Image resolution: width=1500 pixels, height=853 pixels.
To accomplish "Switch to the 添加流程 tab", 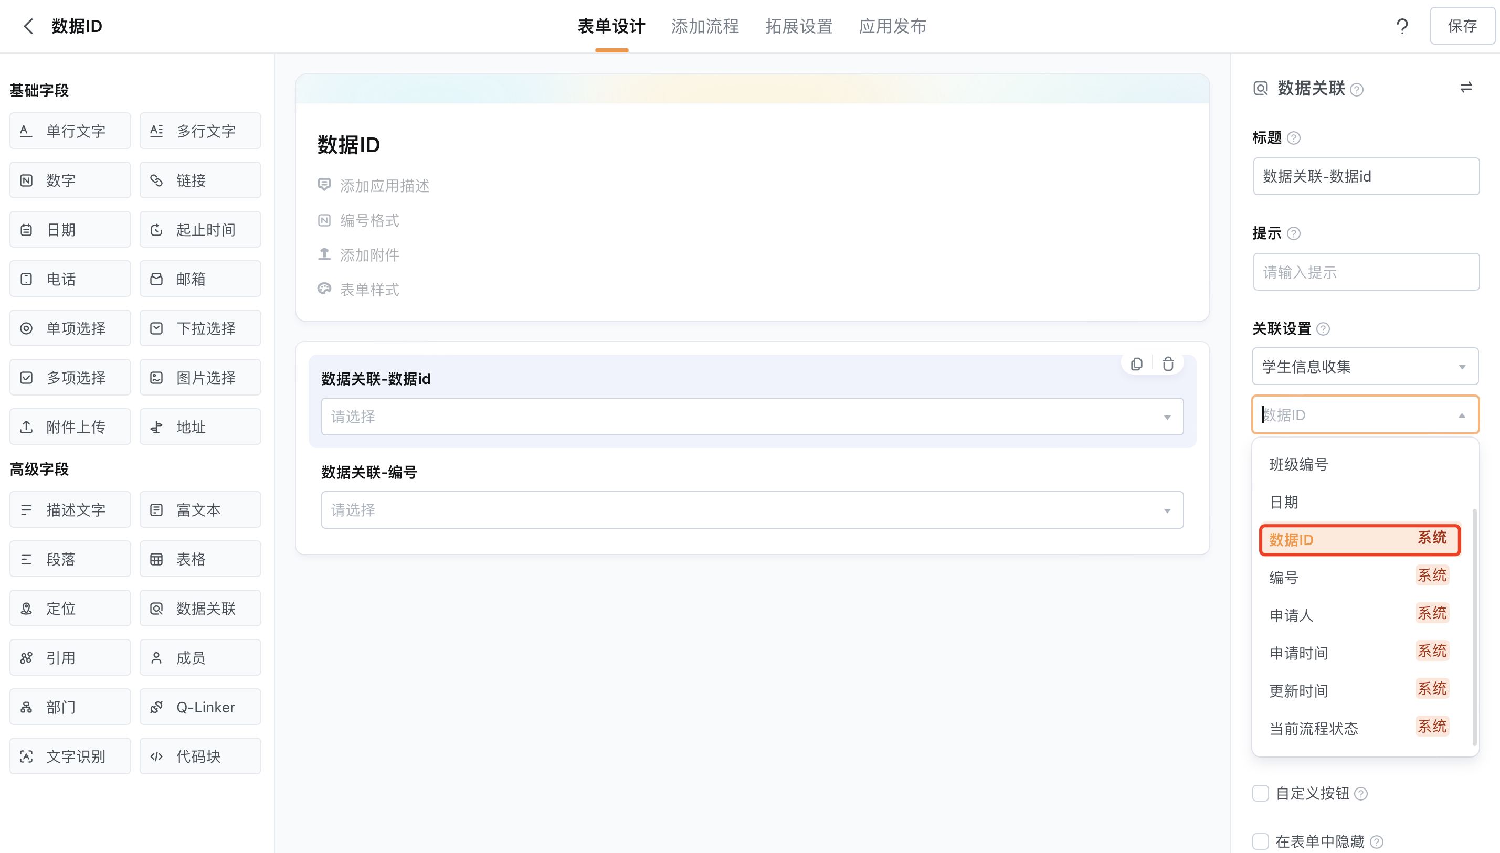I will (x=705, y=26).
